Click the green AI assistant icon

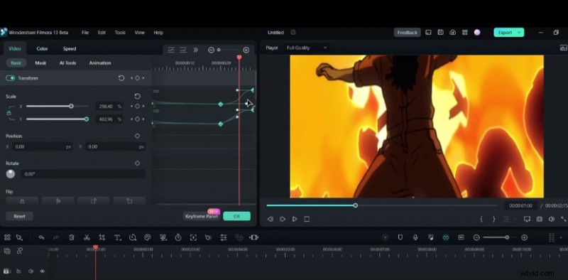click(x=446, y=237)
